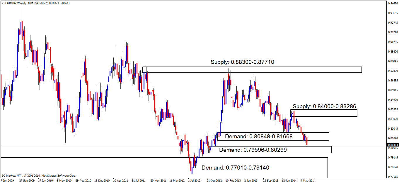The height and width of the screenshot is (183, 399).
Task: Select the Supply: 0.84000-0.83286 label
Action: [x=324, y=106]
